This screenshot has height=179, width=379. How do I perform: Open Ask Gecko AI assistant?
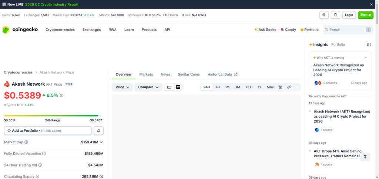[x=265, y=30]
